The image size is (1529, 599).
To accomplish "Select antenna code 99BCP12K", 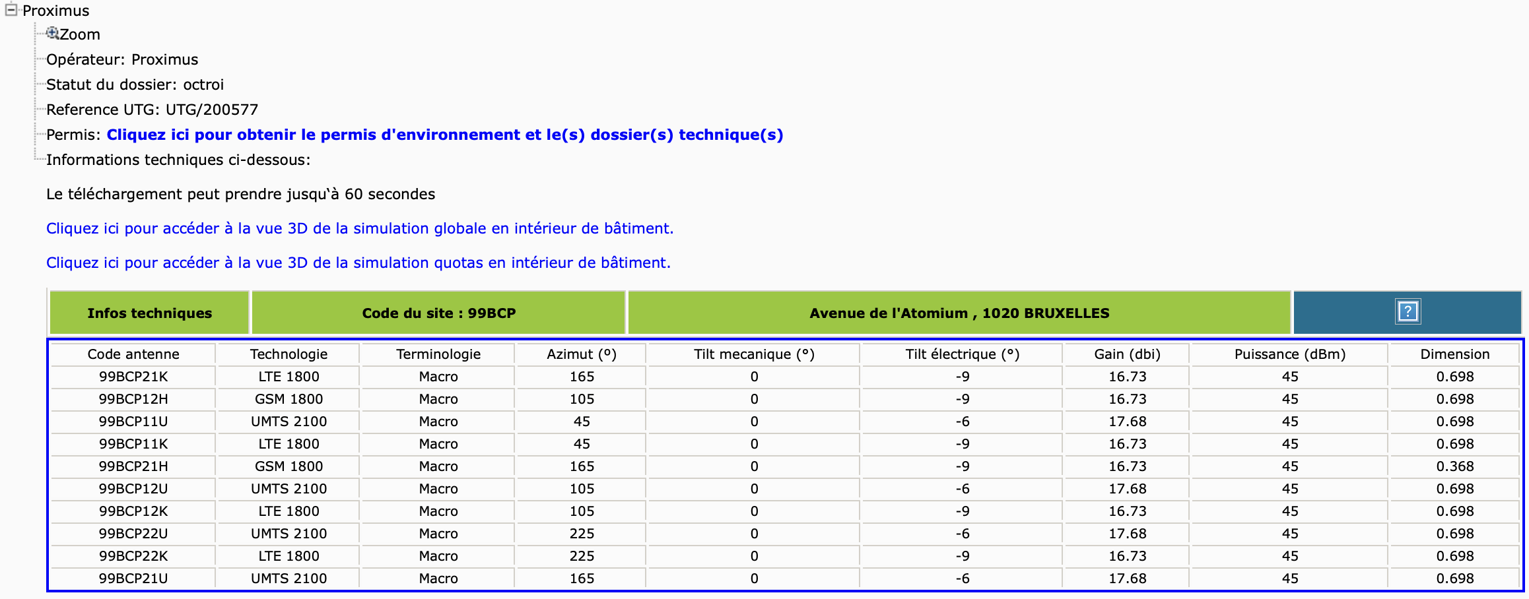I will point(133,511).
